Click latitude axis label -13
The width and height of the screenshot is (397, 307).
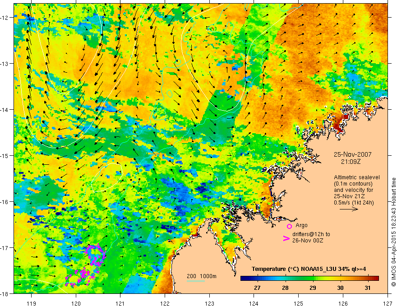pos(5,64)
